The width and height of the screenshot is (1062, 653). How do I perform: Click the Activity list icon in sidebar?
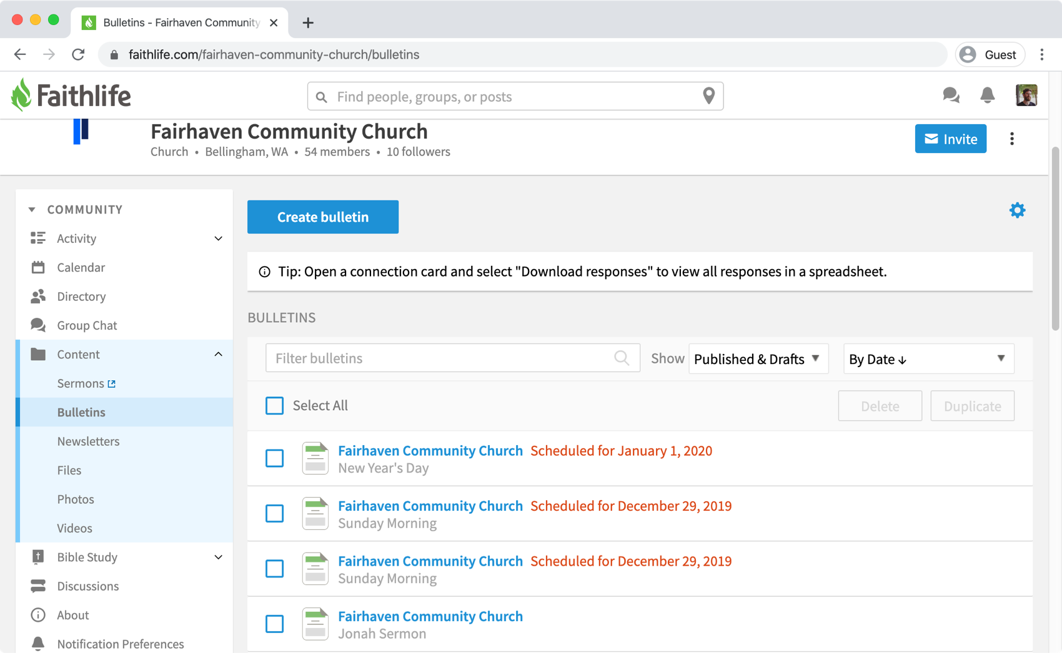pos(38,238)
